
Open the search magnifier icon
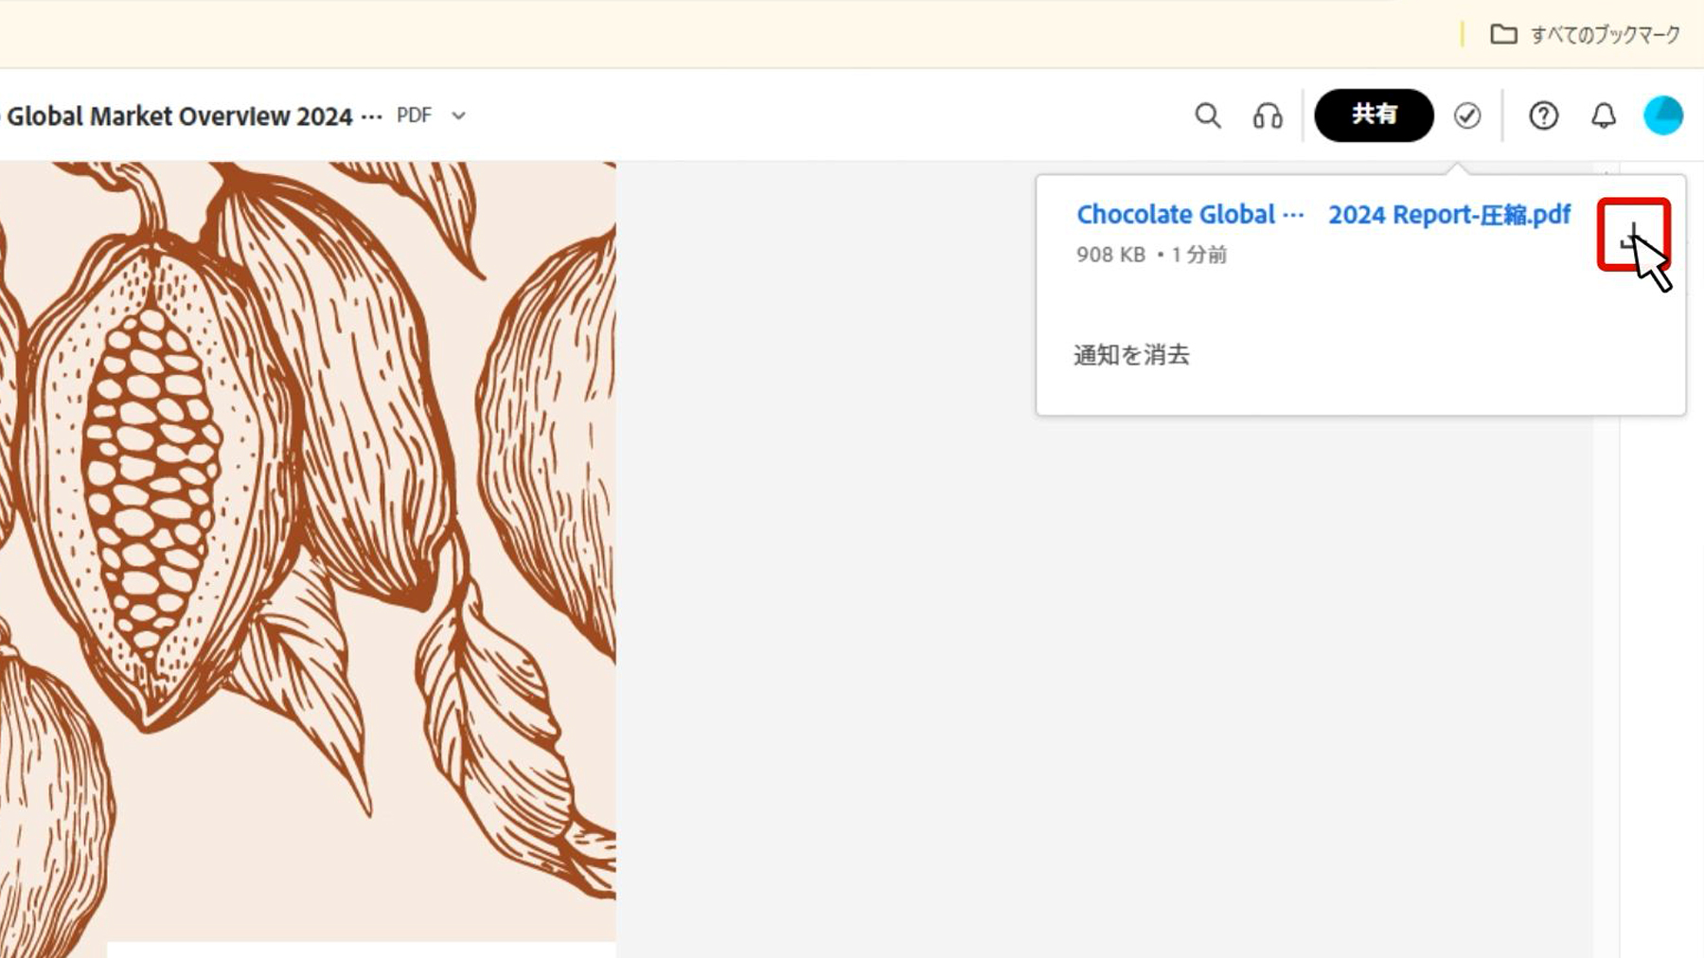tap(1207, 115)
